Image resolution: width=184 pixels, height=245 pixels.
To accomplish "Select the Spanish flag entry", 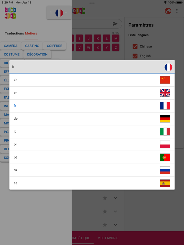I will [x=165, y=183].
